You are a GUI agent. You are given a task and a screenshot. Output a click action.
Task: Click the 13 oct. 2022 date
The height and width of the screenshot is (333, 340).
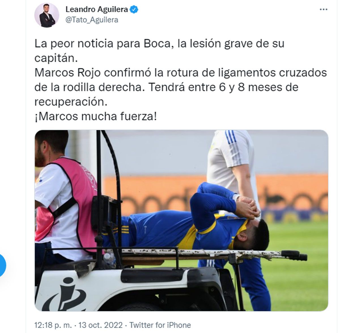(101, 325)
